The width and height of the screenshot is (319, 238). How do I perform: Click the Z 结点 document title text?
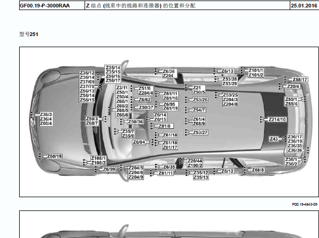point(140,6)
